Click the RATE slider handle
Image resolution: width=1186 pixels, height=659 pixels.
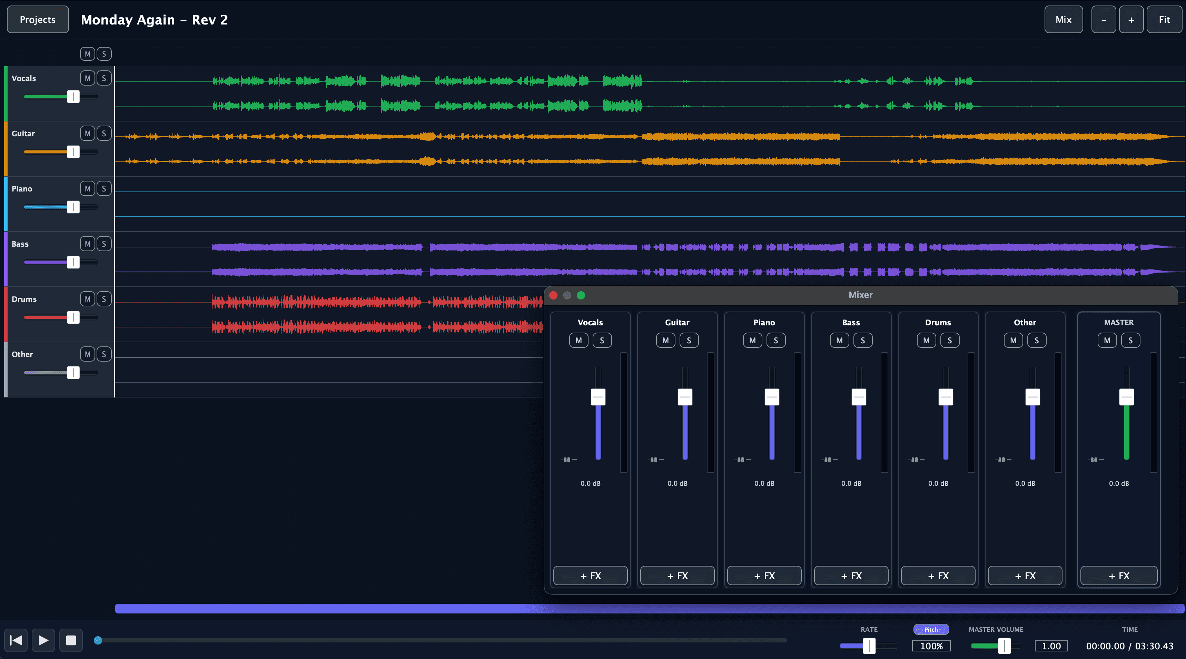coord(869,646)
